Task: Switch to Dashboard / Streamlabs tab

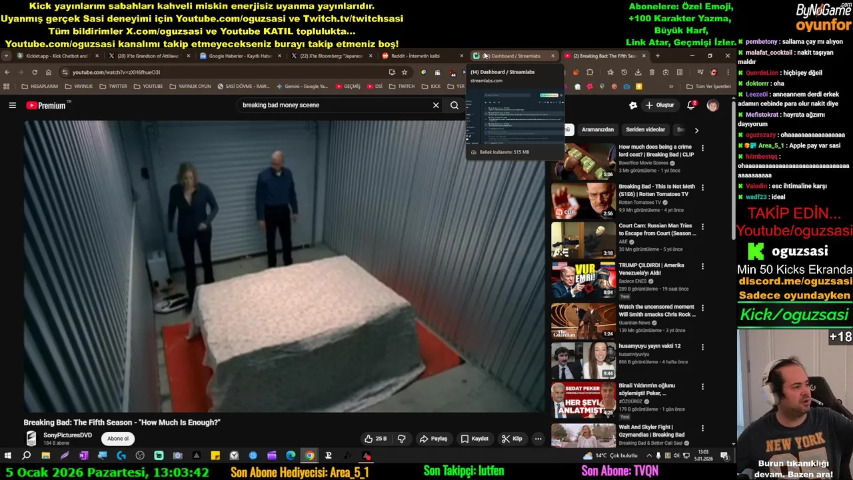Action: 514,56
